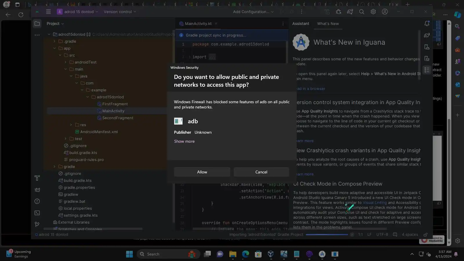Viewport: 464px width, 261px height.
Task: Open the Add Configuration dropdown
Action: [253, 12]
